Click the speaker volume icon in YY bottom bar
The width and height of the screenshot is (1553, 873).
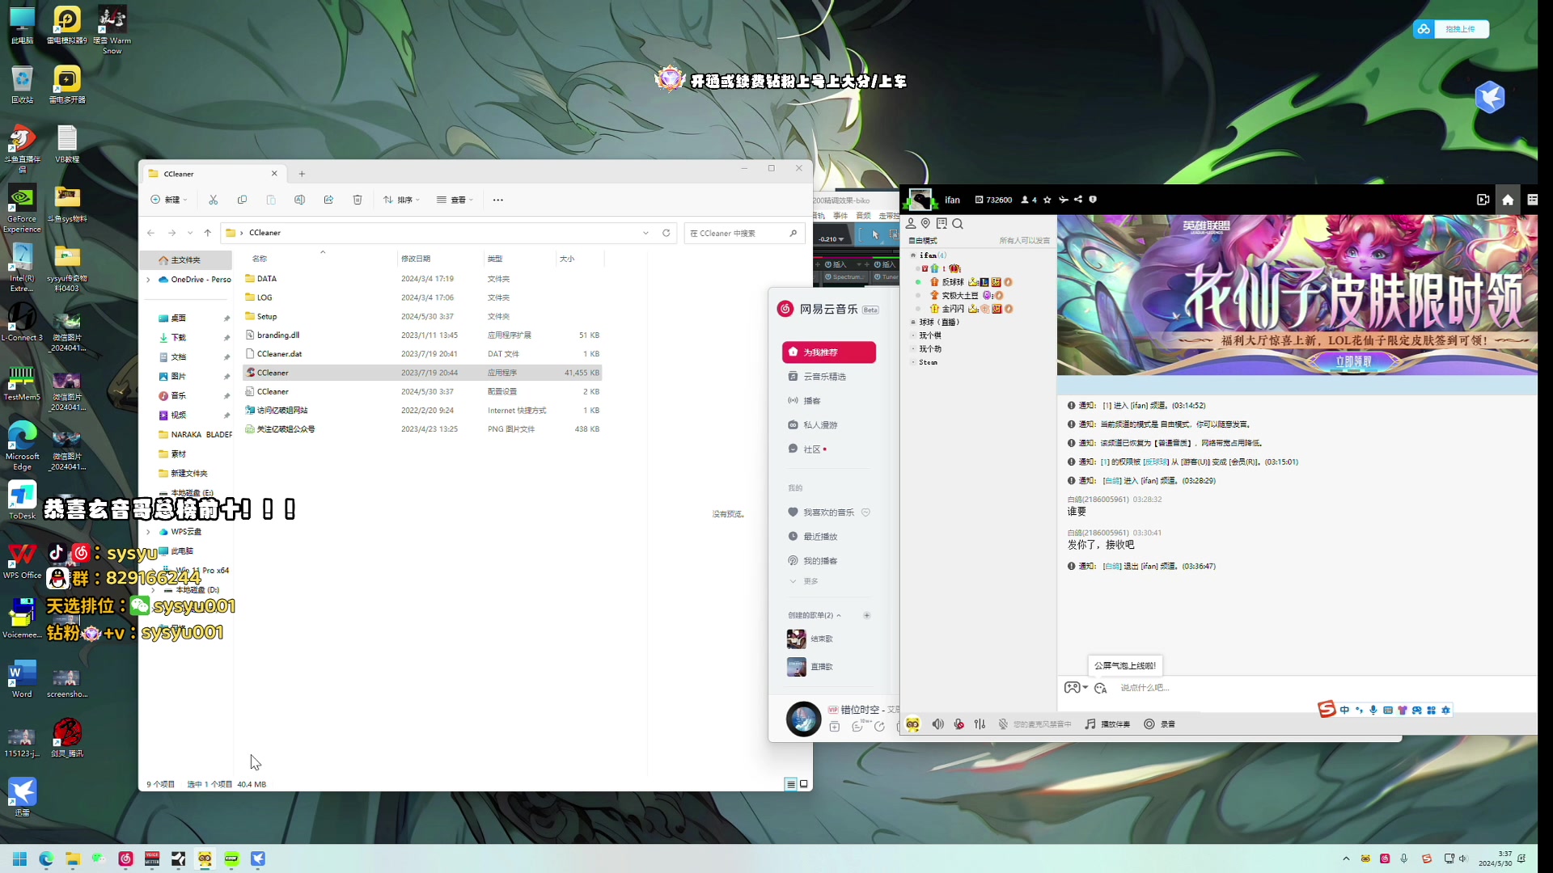[x=937, y=724]
